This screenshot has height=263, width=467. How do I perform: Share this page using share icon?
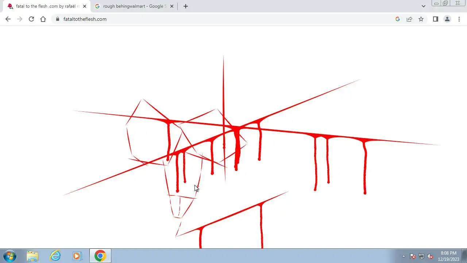tap(409, 19)
